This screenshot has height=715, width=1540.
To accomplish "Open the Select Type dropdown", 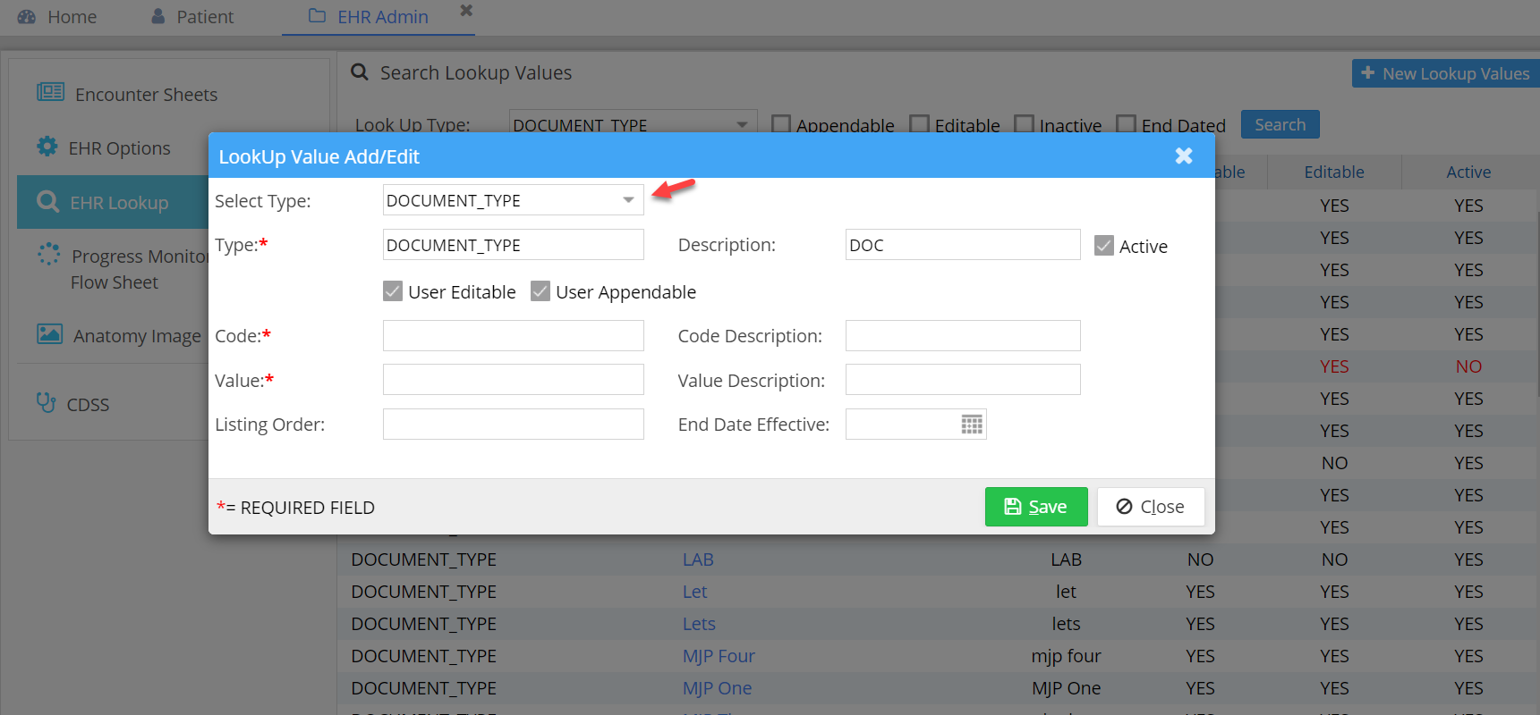I will point(628,200).
